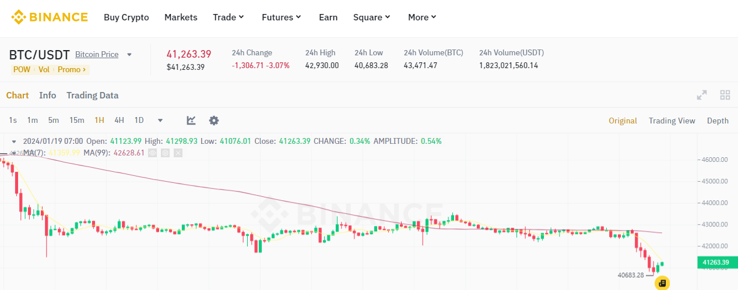The width and height of the screenshot is (738, 290).
Task: Open technical indicators chart icon
Action: pyautogui.click(x=191, y=121)
